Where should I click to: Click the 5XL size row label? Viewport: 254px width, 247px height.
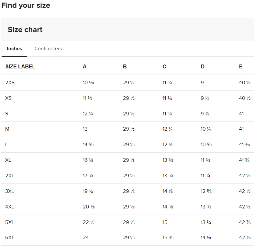click(10, 222)
